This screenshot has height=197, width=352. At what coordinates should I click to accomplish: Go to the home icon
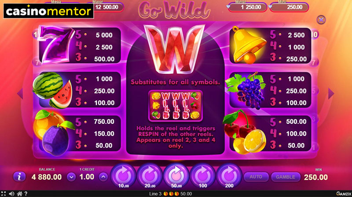19,194
